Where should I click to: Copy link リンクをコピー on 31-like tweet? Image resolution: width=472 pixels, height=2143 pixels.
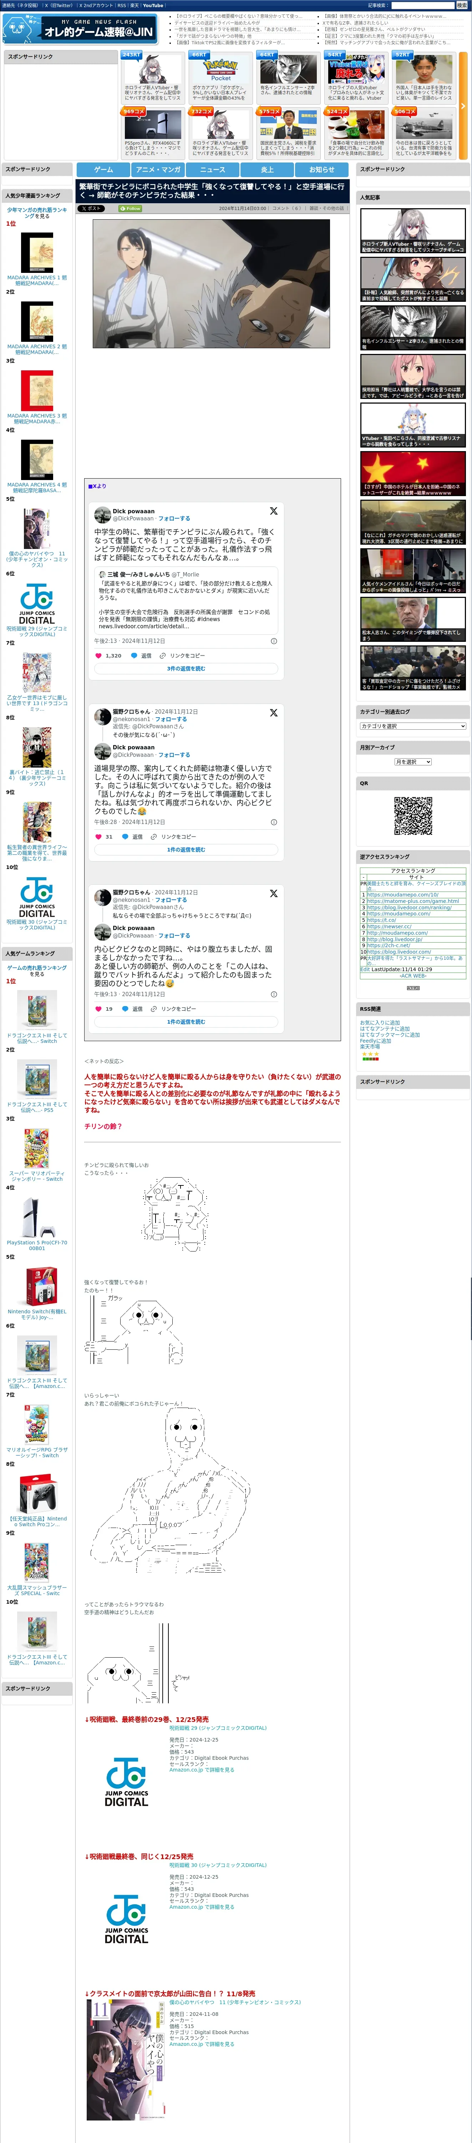pyautogui.click(x=174, y=837)
